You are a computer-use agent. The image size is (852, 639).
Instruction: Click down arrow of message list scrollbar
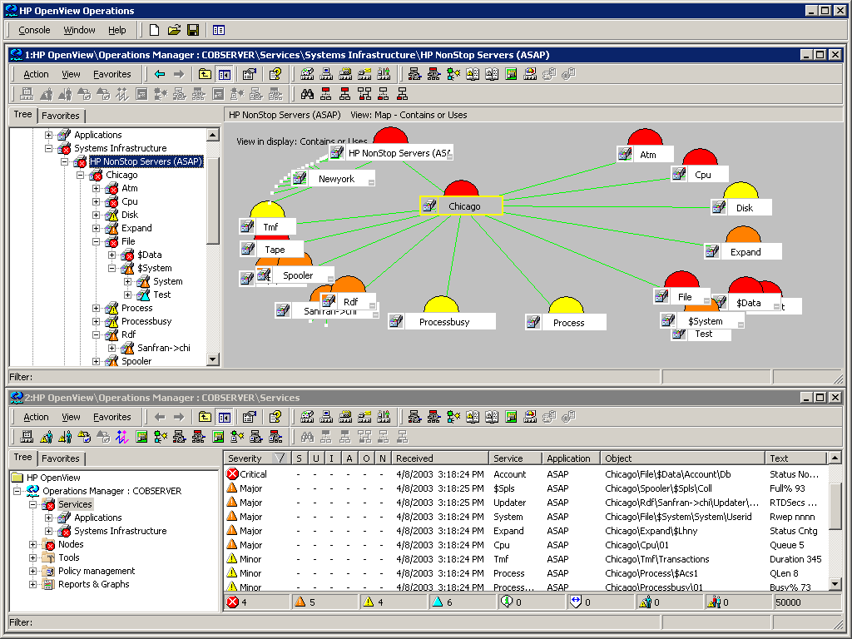tap(835, 584)
